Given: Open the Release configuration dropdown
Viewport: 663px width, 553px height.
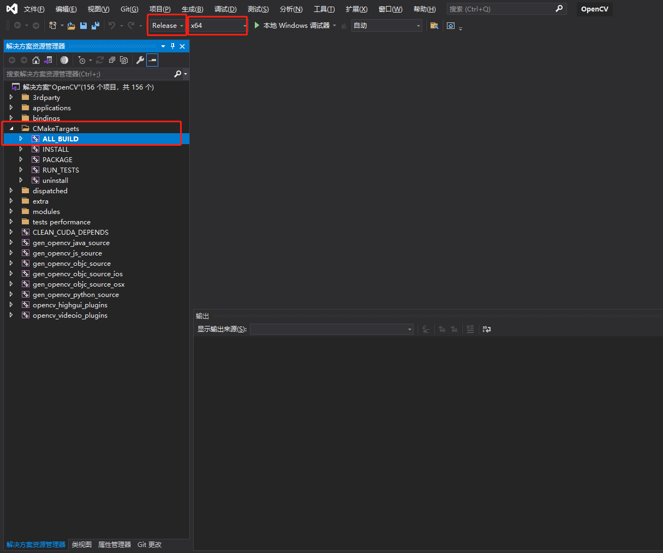Looking at the screenshot, I should (x=168, y=26).
